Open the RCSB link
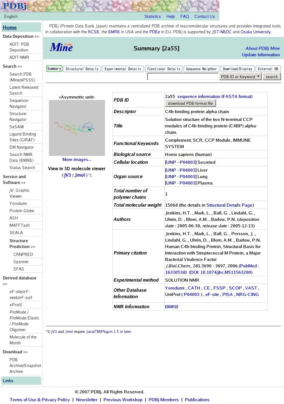284x404 pixels. 93,32
